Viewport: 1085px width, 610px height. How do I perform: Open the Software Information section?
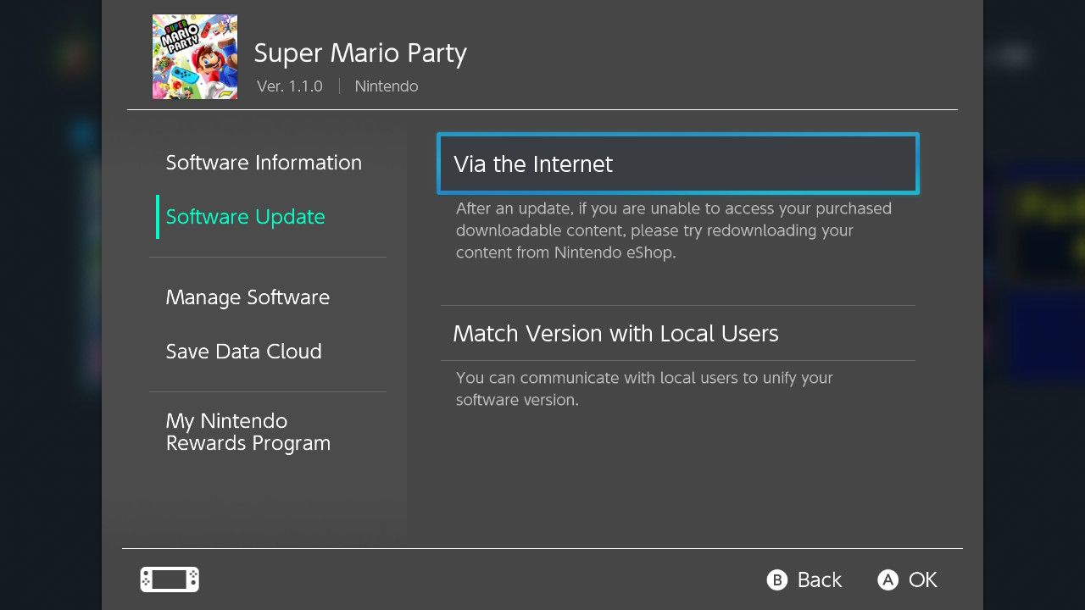tap(264, 163)
